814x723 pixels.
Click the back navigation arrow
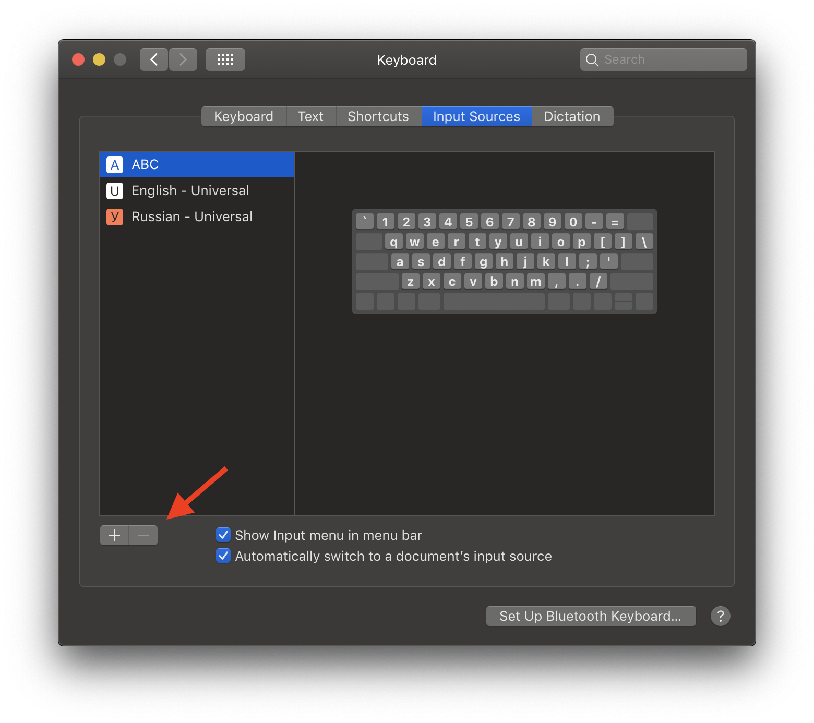tap(153, 59)
